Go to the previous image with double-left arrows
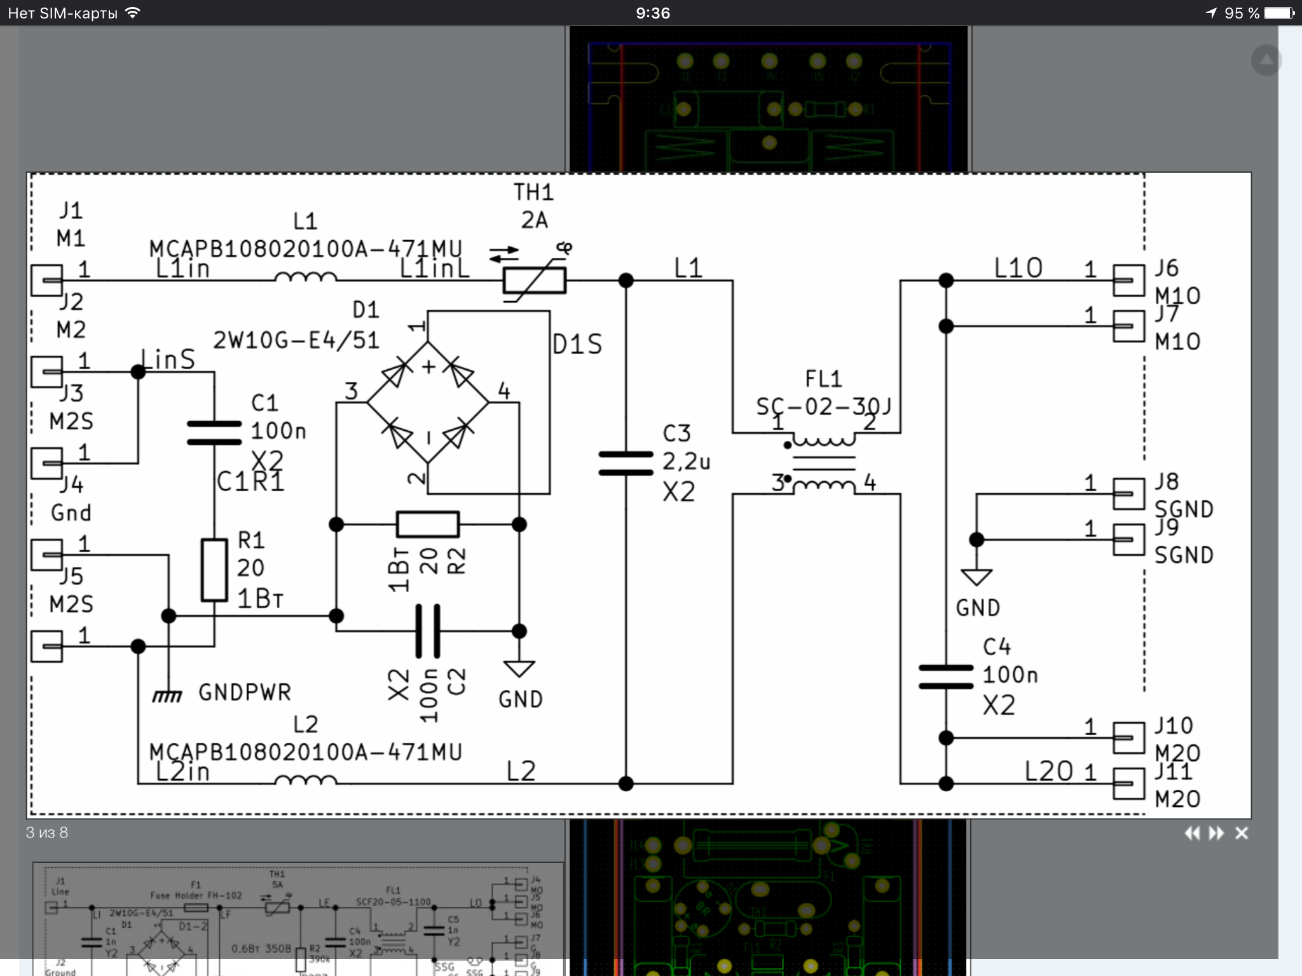The image size is (1302, 976). (1192, 833)
